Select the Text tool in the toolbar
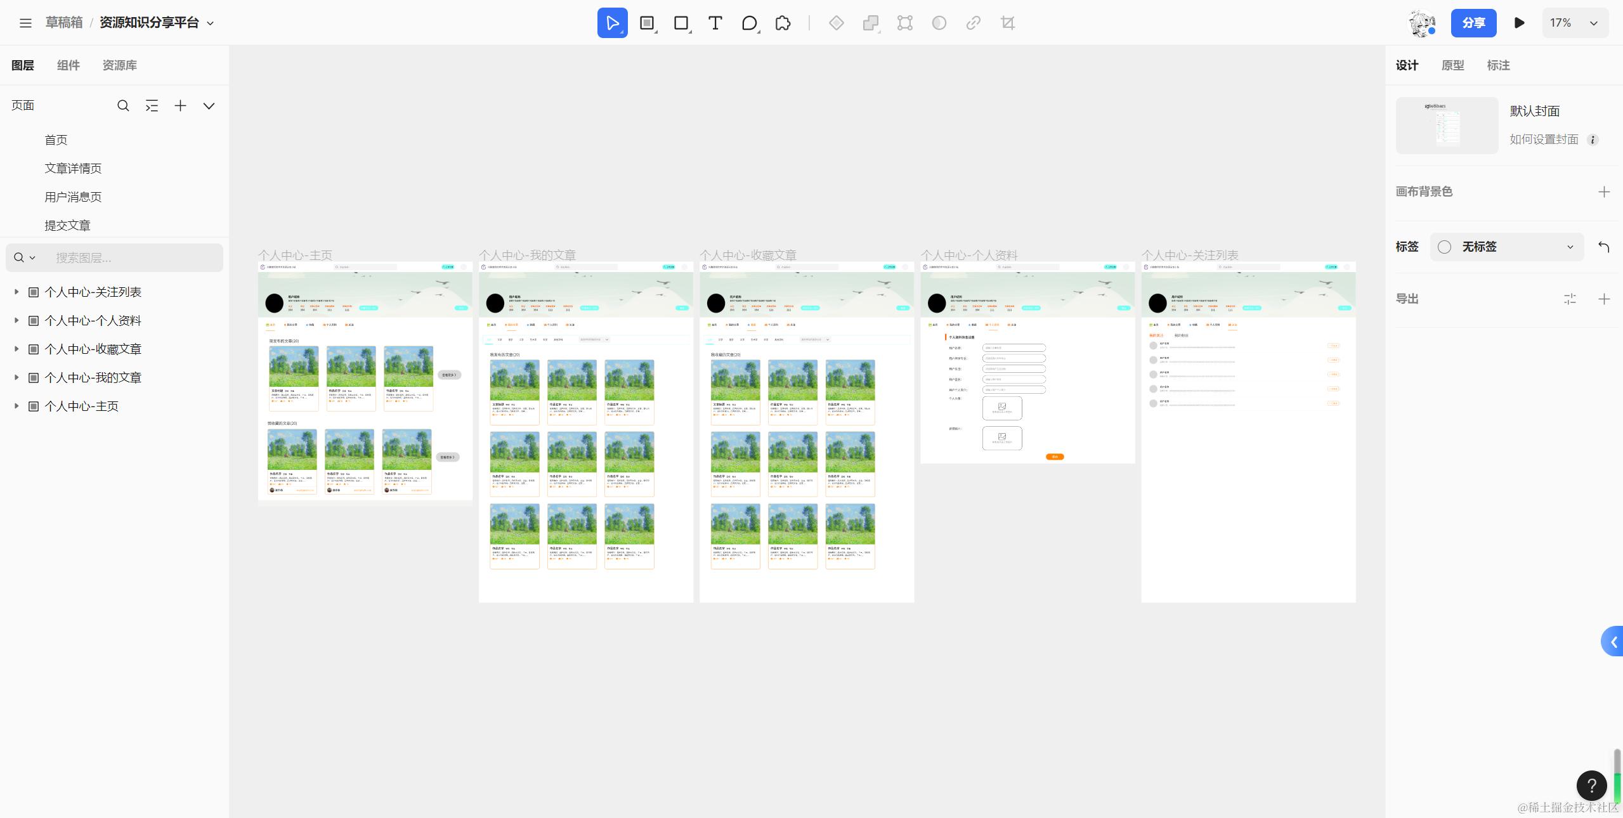This screenshot has height=818, width=1623. 715,23
